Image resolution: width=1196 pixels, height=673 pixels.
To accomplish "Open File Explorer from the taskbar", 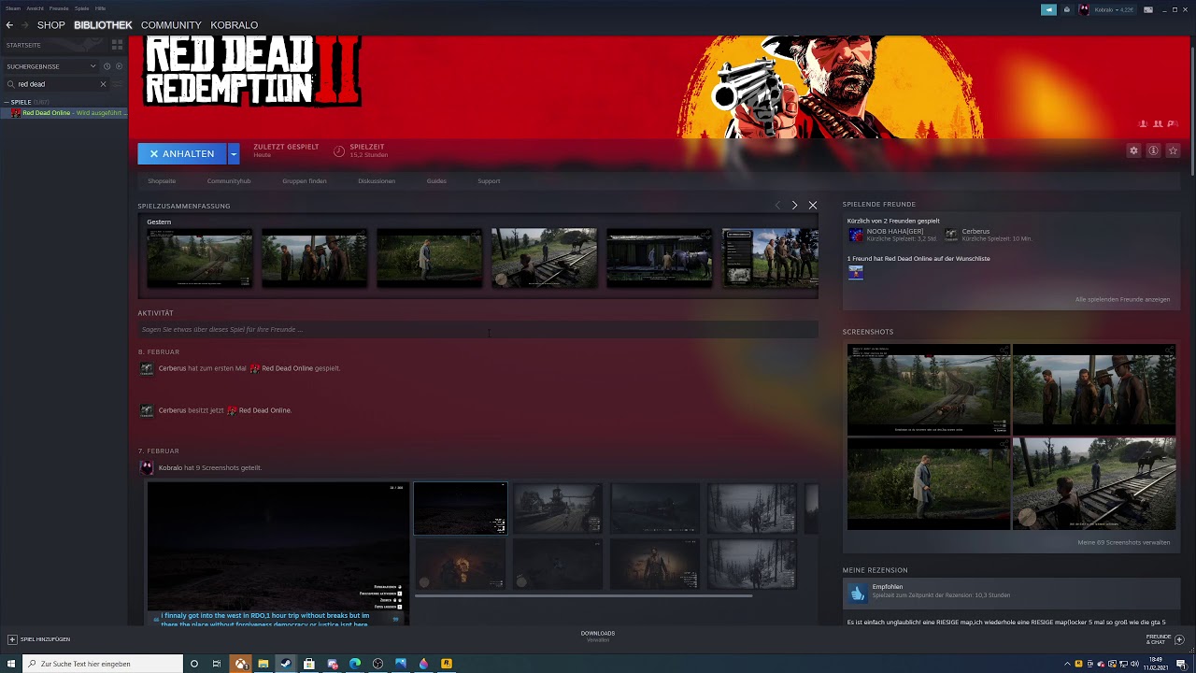I will [x=263, y=664].
